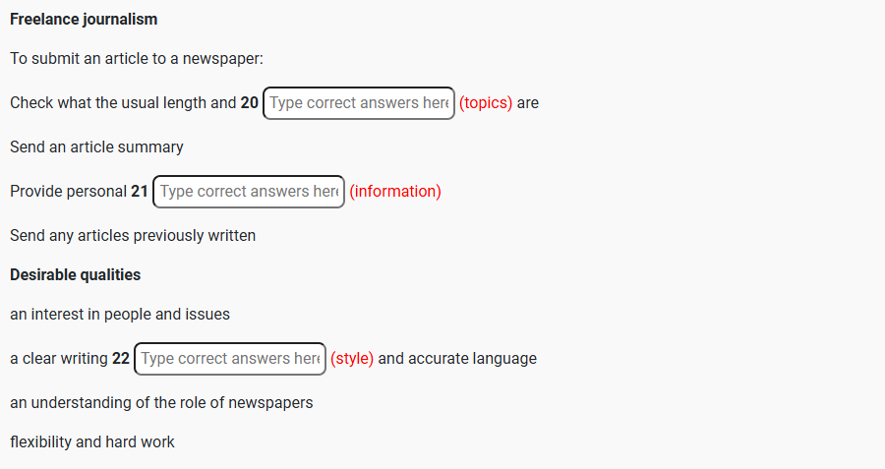Click the "flexibility and hard work" line
The height and width of the screenshot is (469, 885).
pos(92,442)
